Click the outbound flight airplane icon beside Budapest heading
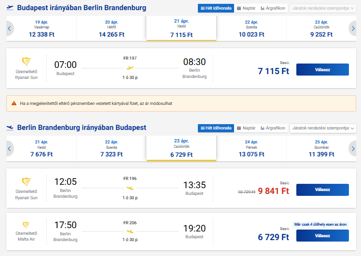 coord(10,8)
